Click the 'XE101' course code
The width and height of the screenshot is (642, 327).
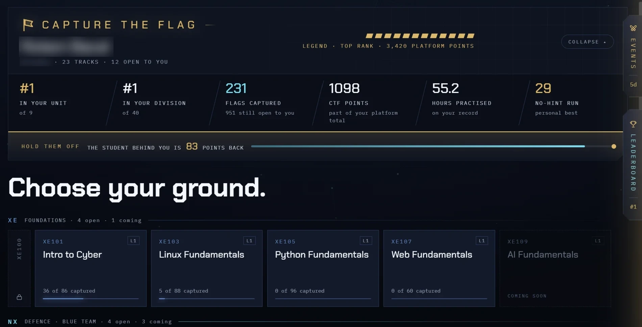click(53, 241)
